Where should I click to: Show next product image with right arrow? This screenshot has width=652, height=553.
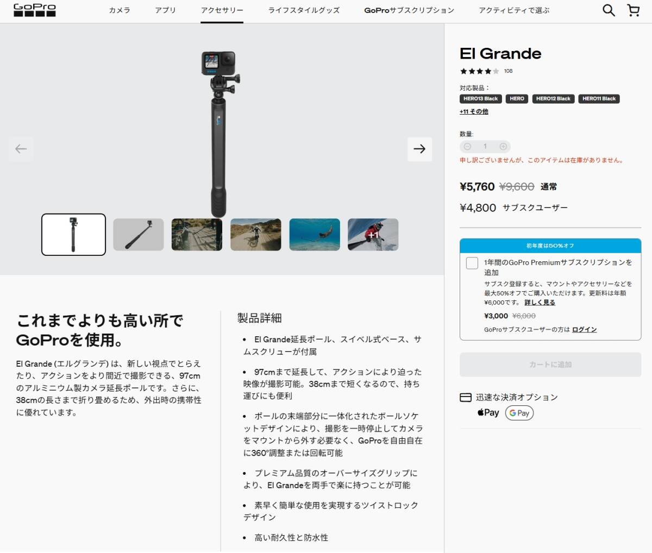click(419, 149)
